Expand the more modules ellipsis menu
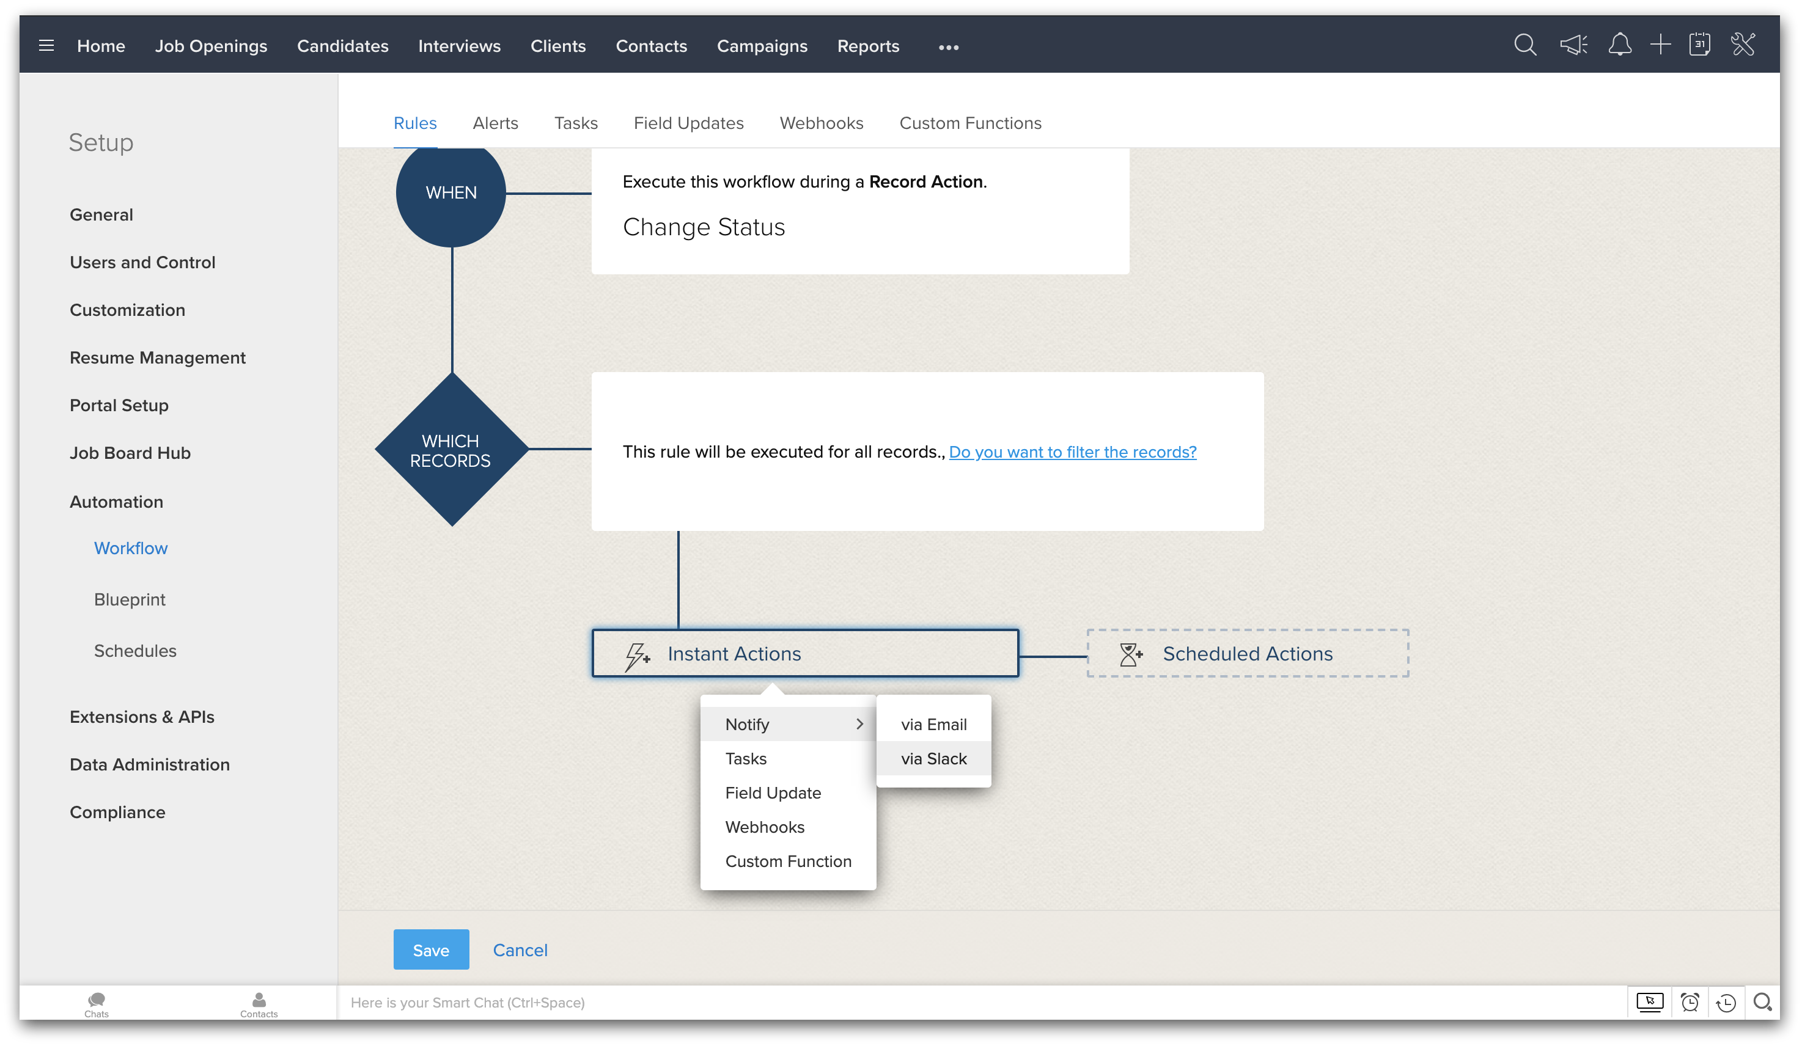Screen dimensions: 1802x1046 coord(948,47)
